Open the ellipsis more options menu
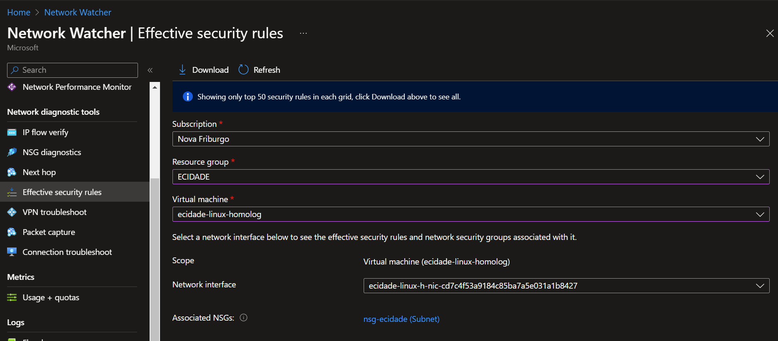 pyautogui.click(x=303, y=33)
